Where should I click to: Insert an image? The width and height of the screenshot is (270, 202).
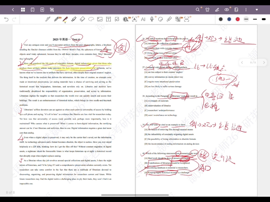tap(100, 19)
